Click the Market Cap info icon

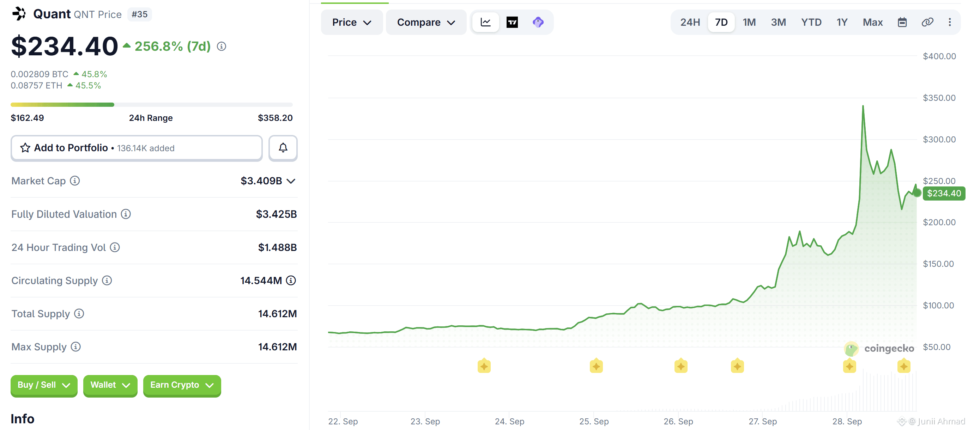click(75, 181)
